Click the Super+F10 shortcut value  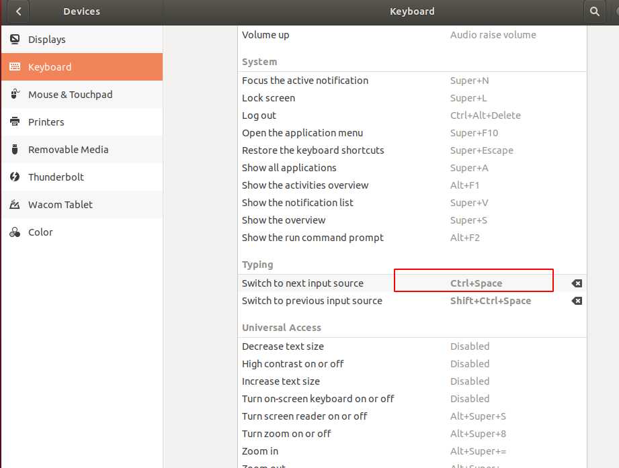coord(474,133)
